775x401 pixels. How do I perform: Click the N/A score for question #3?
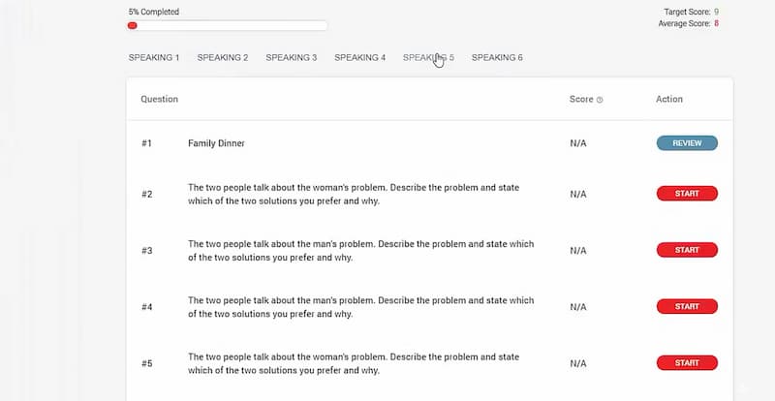click(x=577, y=251)
